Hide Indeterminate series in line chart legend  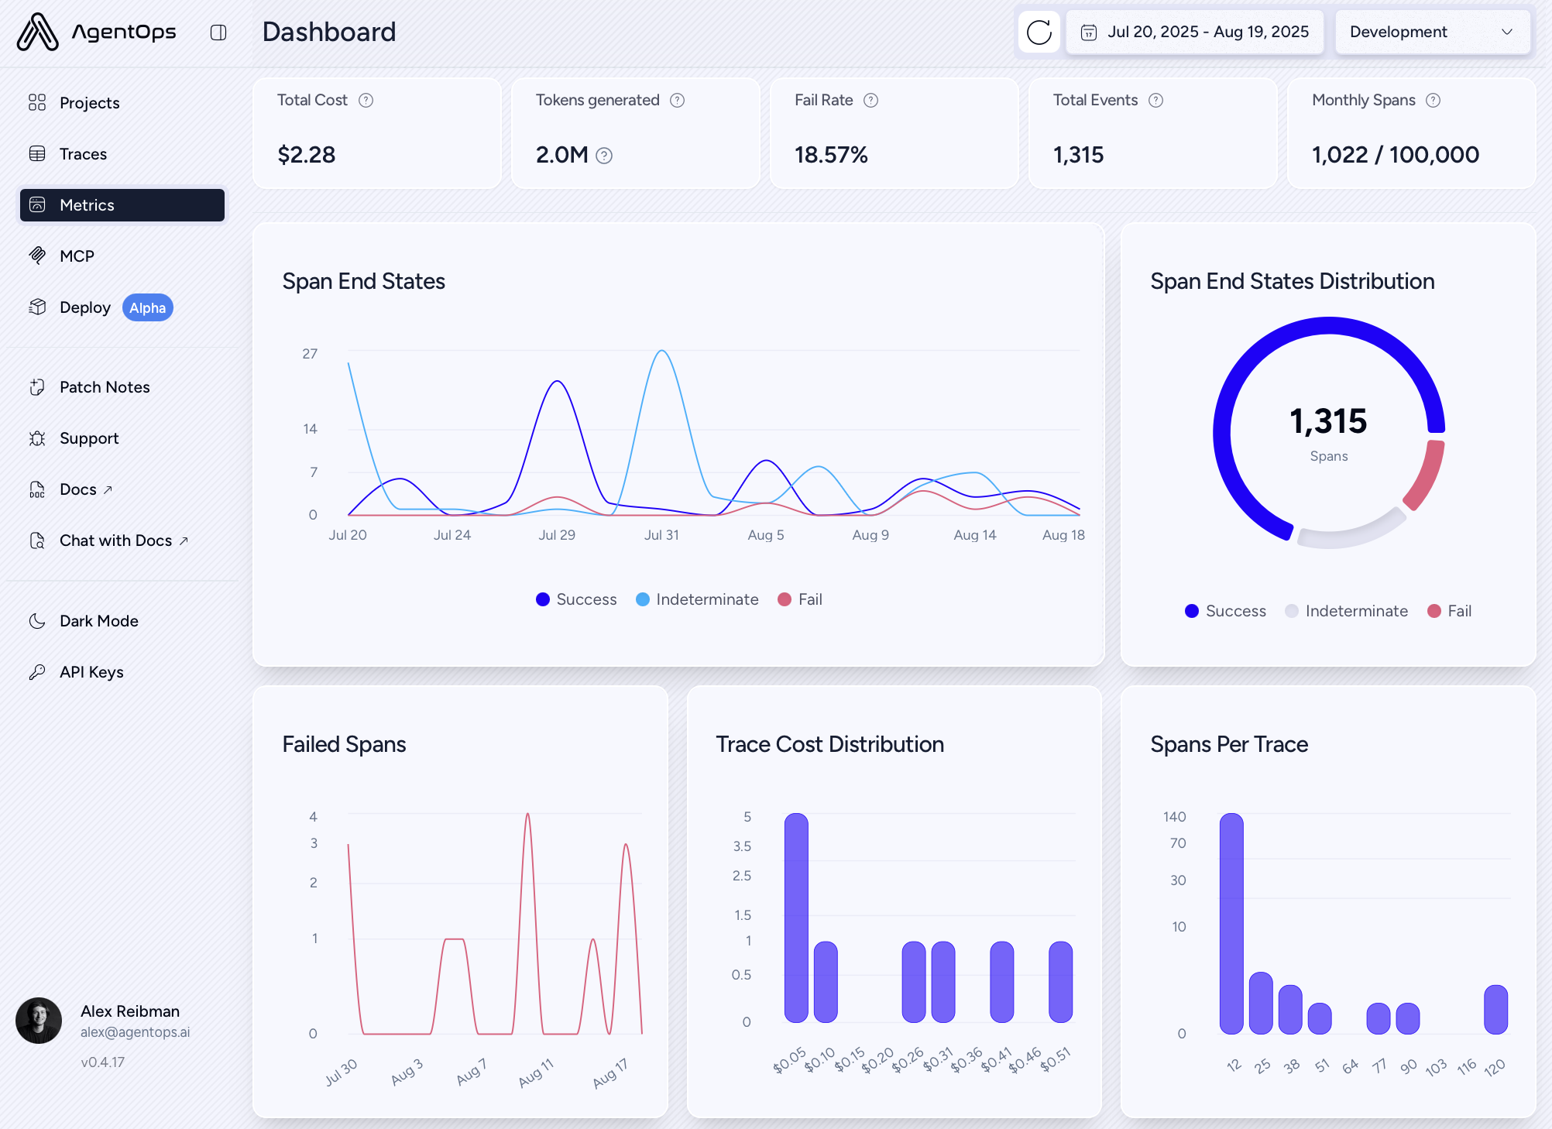(x=697, y=599)
